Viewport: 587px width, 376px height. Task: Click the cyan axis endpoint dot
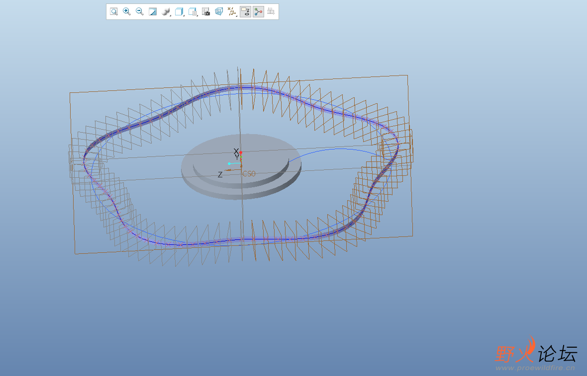coord(229,163)
